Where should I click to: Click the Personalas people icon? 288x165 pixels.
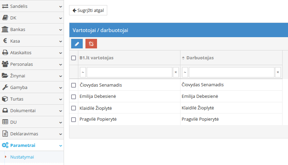pos(5,64)
